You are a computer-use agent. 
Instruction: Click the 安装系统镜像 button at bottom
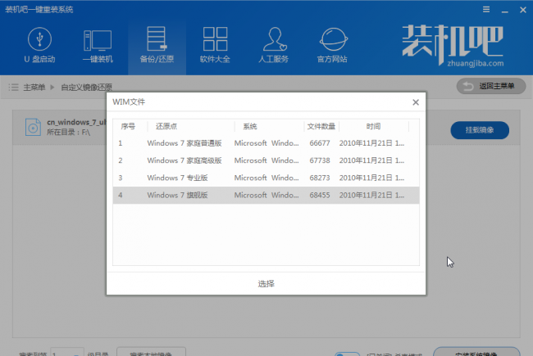coord(476,352)
